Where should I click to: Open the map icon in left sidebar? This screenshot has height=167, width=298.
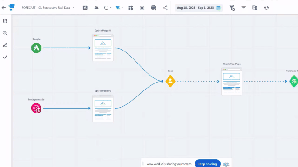point(5,21)
